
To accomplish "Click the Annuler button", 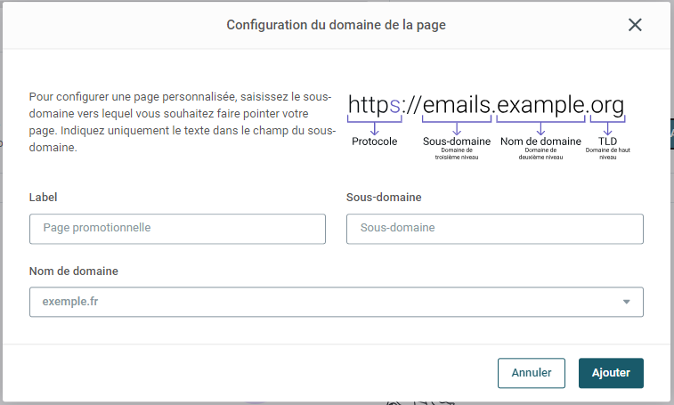I will [532, 373].
